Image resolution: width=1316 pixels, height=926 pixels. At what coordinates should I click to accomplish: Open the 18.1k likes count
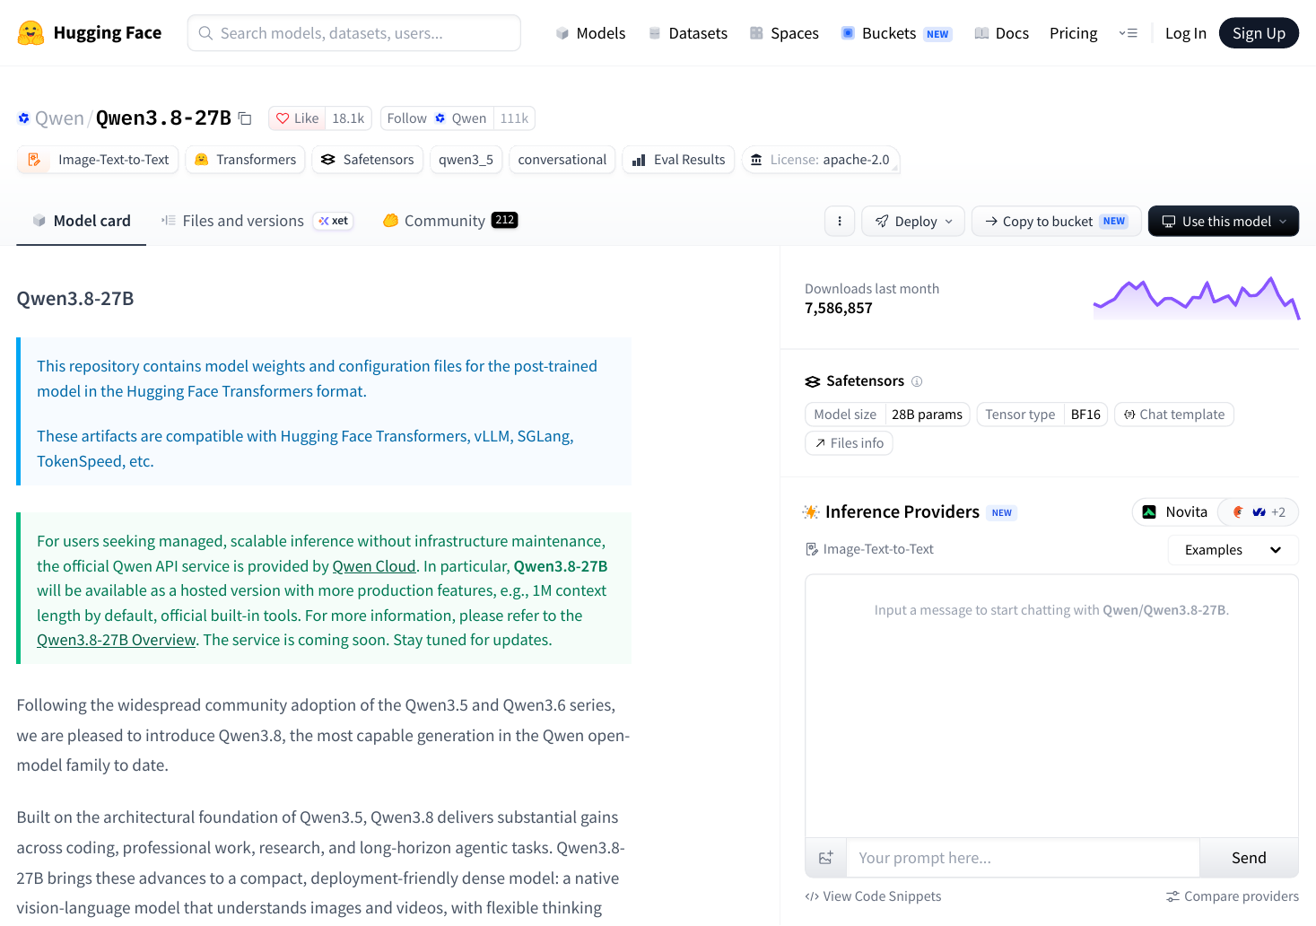click(x=348, y=118)
